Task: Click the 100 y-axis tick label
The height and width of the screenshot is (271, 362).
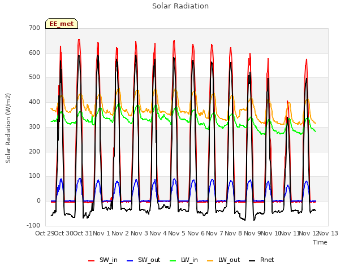Action: click(x=35, y=176)
